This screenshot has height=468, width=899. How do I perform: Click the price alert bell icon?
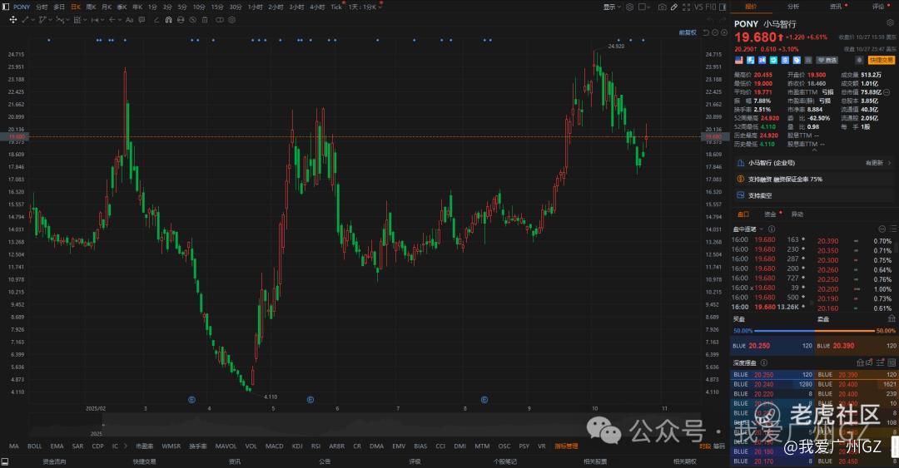pyautogui.click(x=859, y=60)
